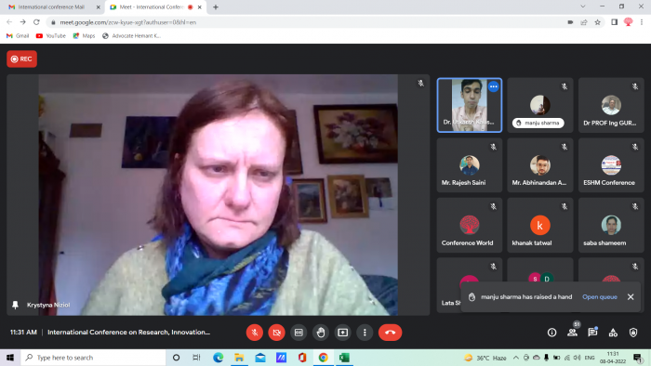Open host controls shield icon
The height and width of the screenshot is (366, 651).
click(x=633, y=333)
